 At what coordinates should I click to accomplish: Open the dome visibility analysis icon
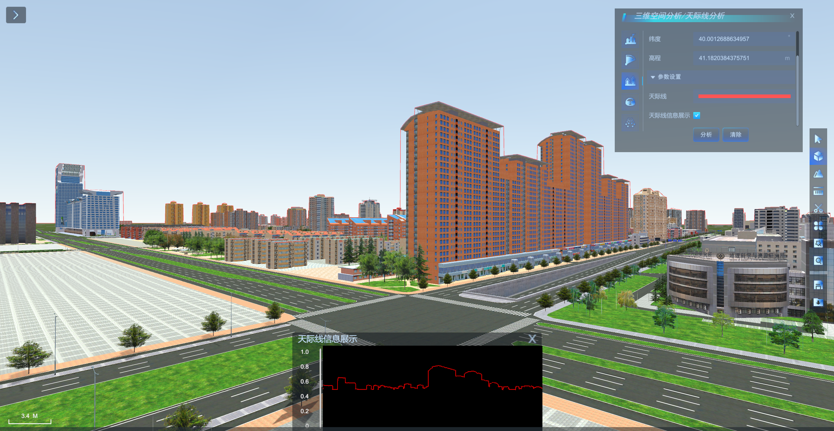[x=630, y=102]
